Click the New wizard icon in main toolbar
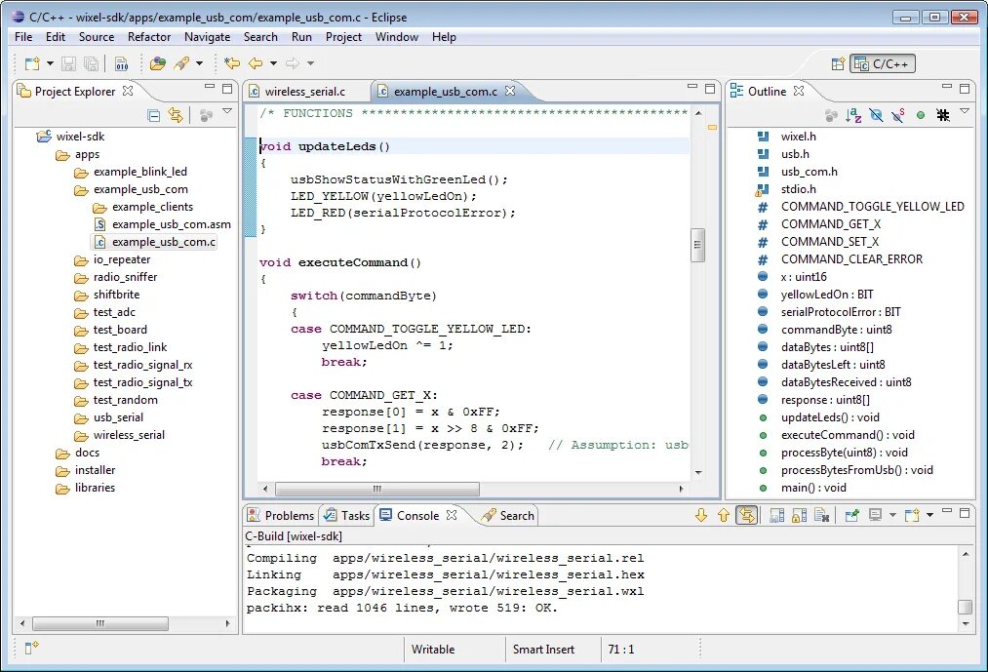Screen dimensions: 988x672 (x=31, y=63)
